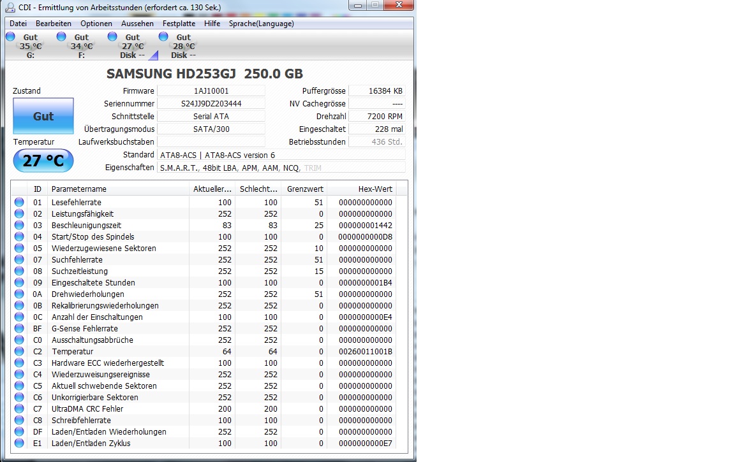The height and width of the screenshot is (462, 735).
Task: Click hex value 0000000000E7
Action: tap(366, 444)
